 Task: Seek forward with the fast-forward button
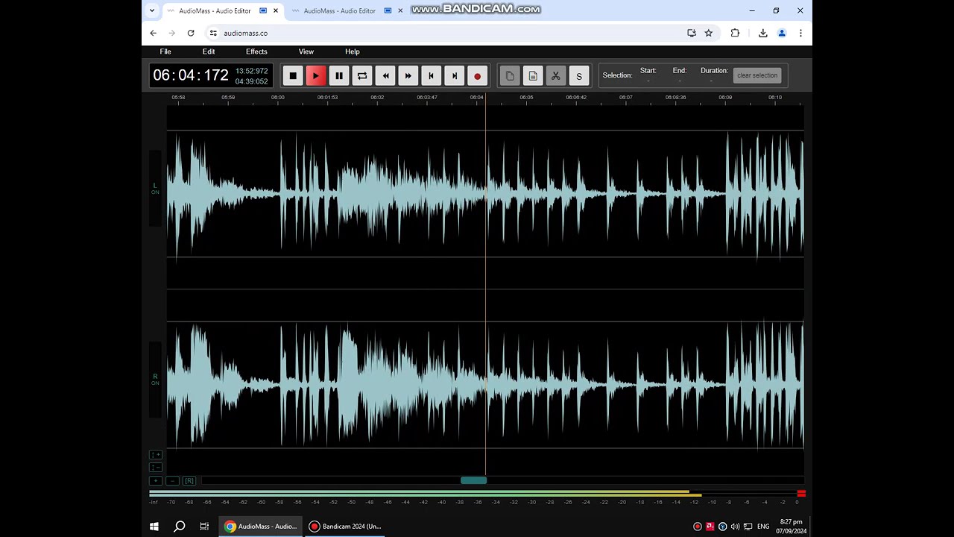408,75
